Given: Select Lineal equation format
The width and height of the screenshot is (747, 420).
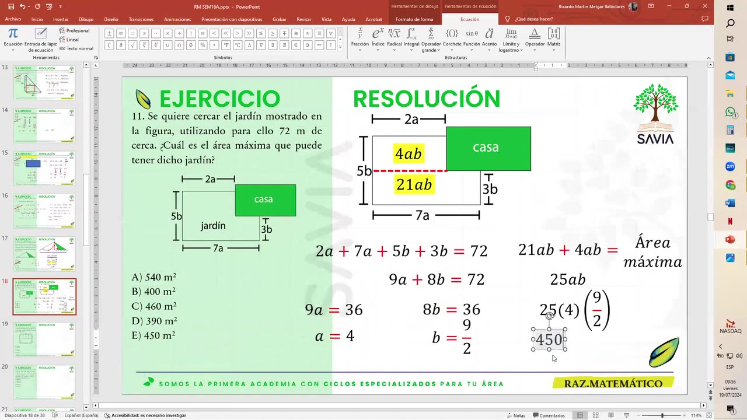Looking at the screenshot, I should (x=69, y=40).
